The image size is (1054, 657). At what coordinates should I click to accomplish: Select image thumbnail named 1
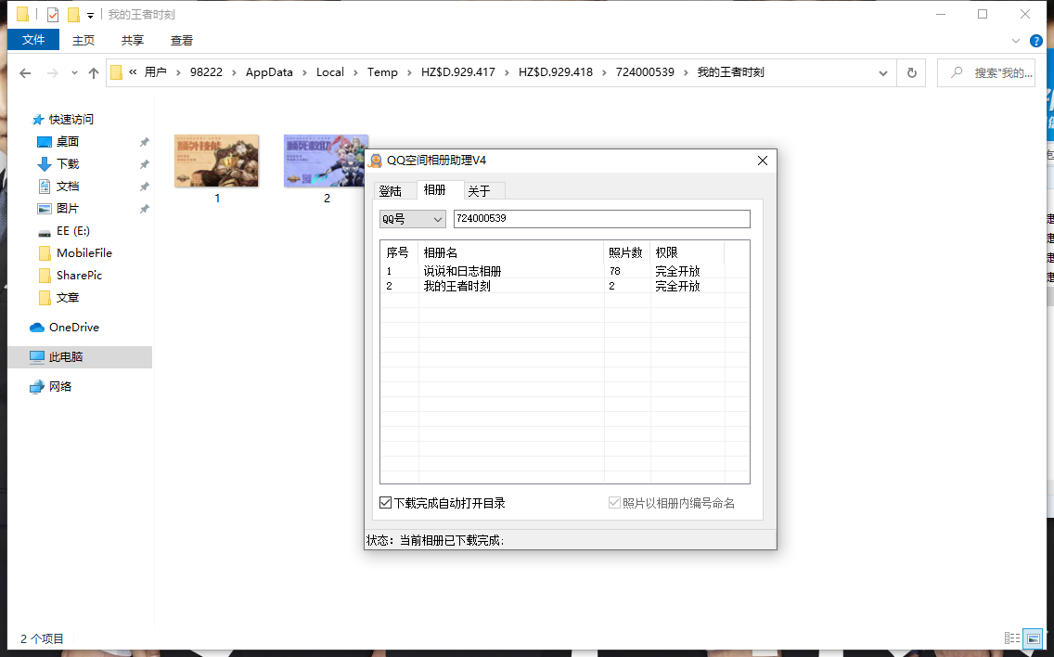click(216, 161)
